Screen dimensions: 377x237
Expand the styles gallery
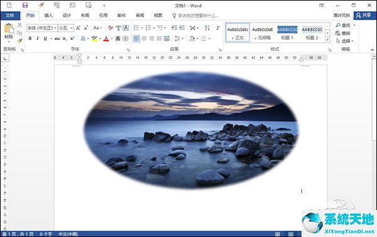327,40
